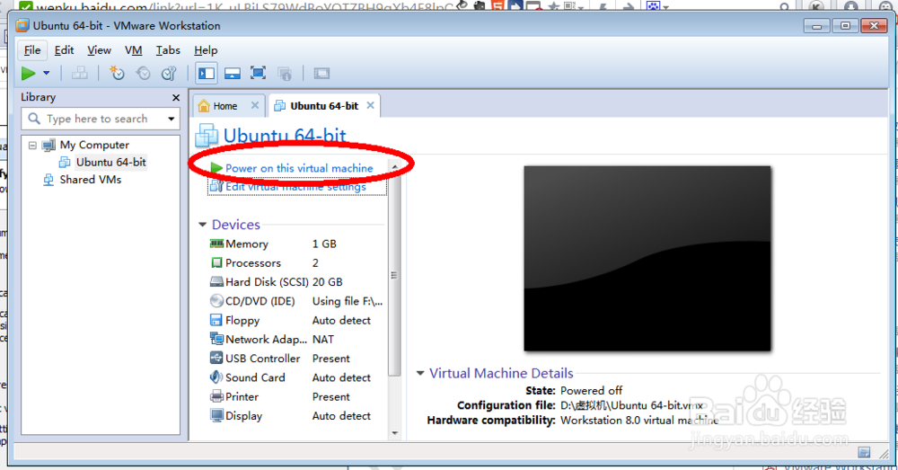
Task: Click the device pane scroll down arrow
Action: point(394,433)
